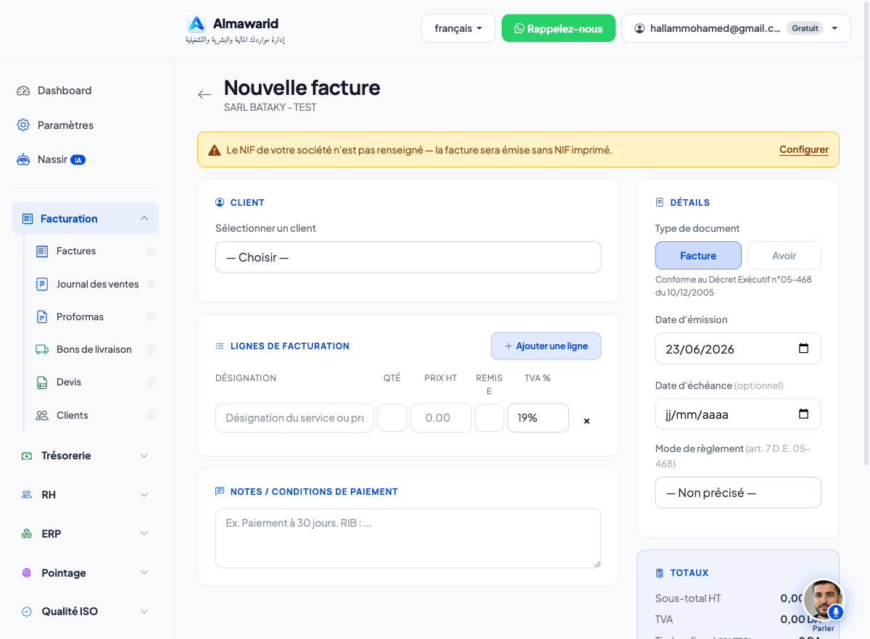Click the Date d'émission field
This screenshot has height=639, width=870.
point(738,348)
